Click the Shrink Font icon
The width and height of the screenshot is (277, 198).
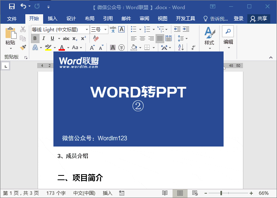(101, 48)
